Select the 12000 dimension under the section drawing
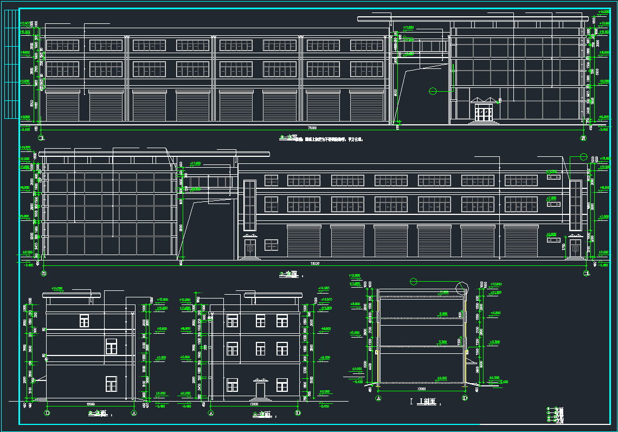The width and height of the screenshot is (618, 432). point(421,389)
